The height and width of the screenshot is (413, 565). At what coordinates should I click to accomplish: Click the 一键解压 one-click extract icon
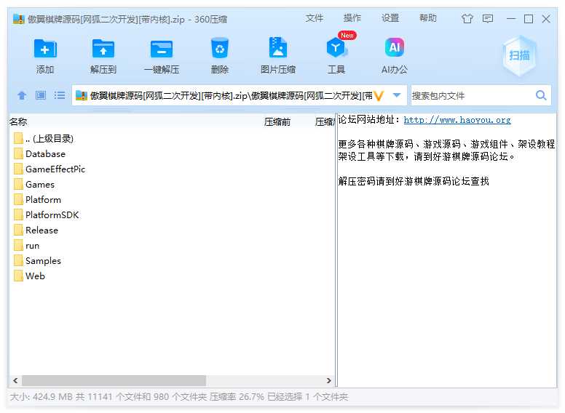(x=162, y=49)
